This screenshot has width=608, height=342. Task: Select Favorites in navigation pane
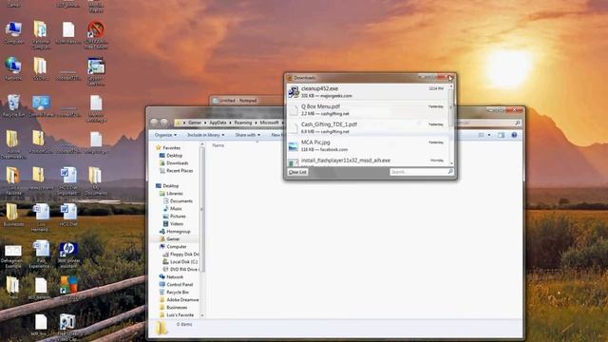pos(168,148)
